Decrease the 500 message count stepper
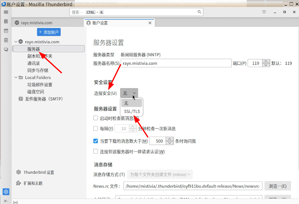The height and width of the screenshot is (204, 299). point(169,143)
